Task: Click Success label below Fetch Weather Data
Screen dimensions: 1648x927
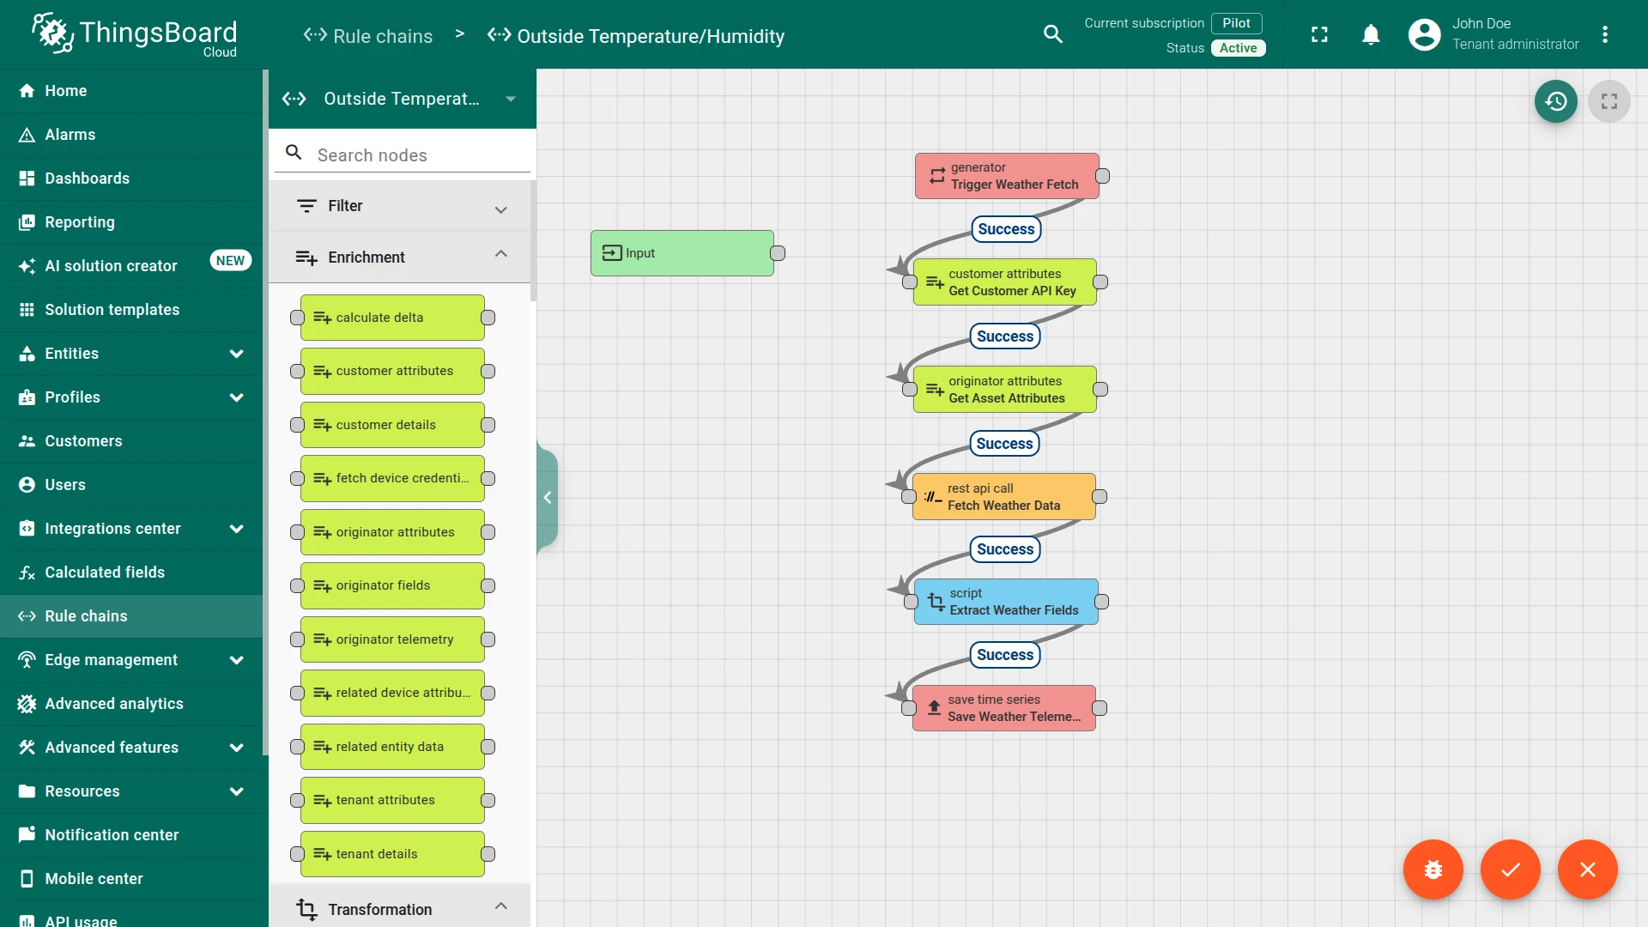Action: click(x=1005, y=549)
